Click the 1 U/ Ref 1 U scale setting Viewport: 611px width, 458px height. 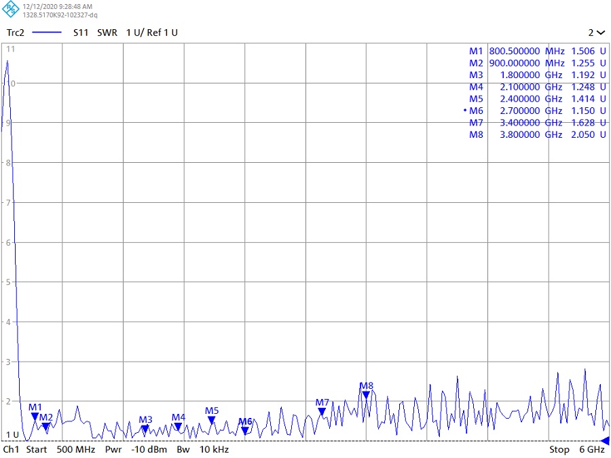151,33
